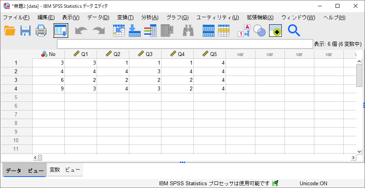Click the Split file icon
365x188 pixels.
click(x=209, y=31)
